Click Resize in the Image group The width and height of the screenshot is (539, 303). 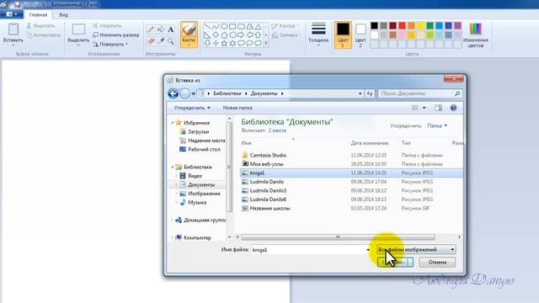click(x=116, y=35)
